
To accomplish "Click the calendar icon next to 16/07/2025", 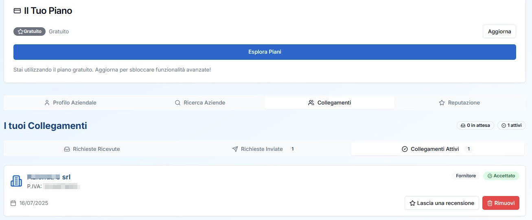I will coord(13,203).
